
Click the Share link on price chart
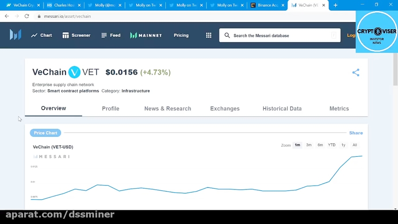tap(356, 133)
